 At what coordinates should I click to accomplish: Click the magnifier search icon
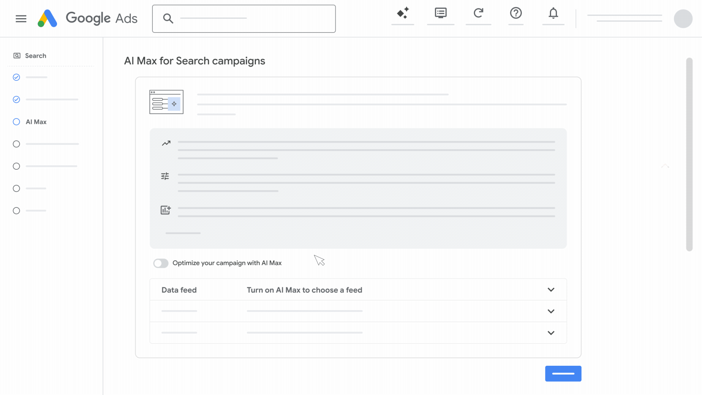[168, 18]
